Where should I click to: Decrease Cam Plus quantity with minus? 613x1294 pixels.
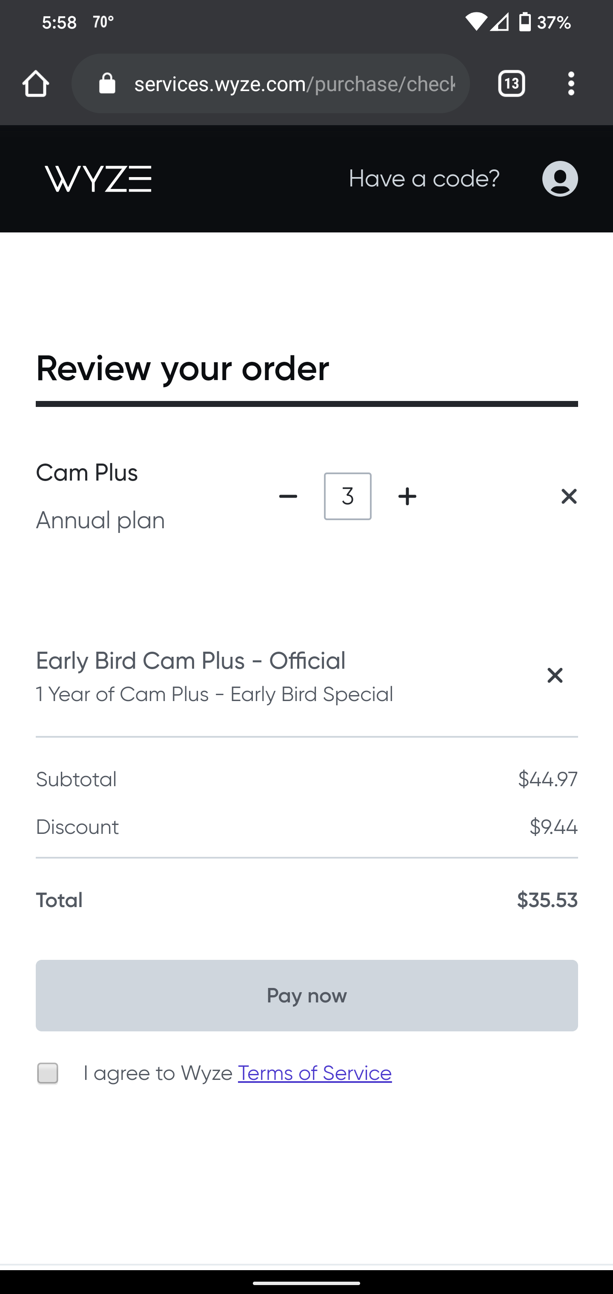tap(288, 497)
